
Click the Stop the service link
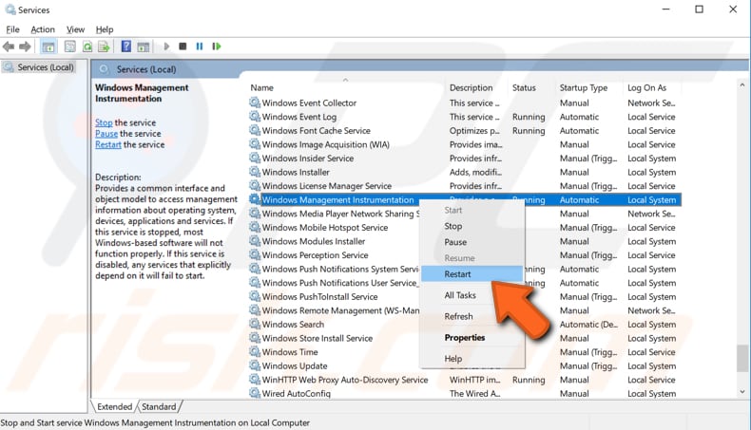click(x=104, y=122)
